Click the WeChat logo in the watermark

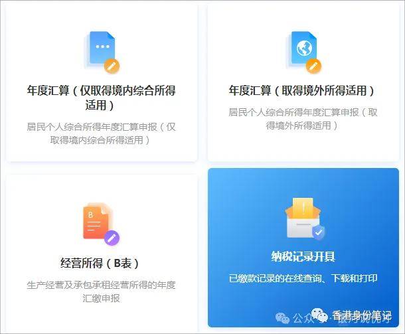point(319,315)
